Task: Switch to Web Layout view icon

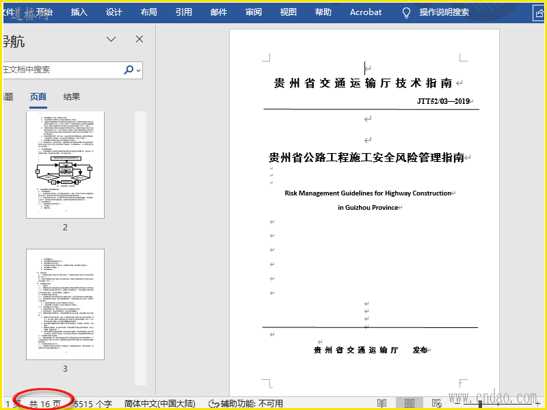Action: coord(437,403)
